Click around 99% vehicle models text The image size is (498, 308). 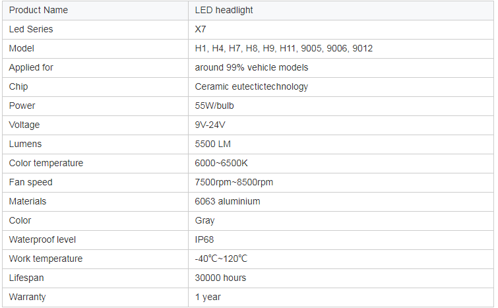pos(251,67)
